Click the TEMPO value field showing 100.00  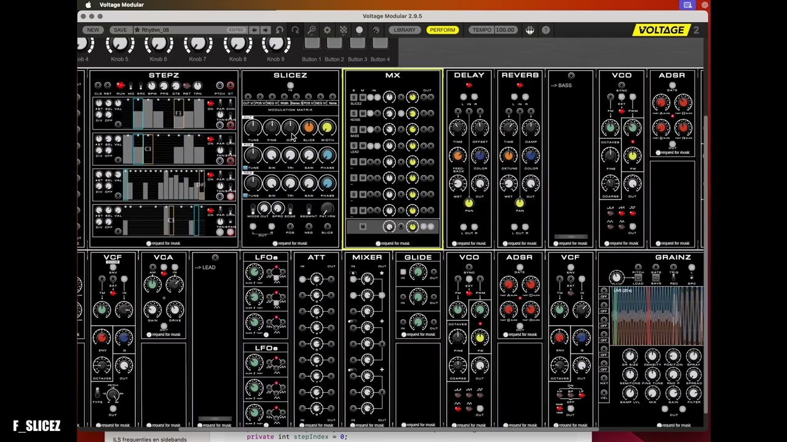coord(505,29)
